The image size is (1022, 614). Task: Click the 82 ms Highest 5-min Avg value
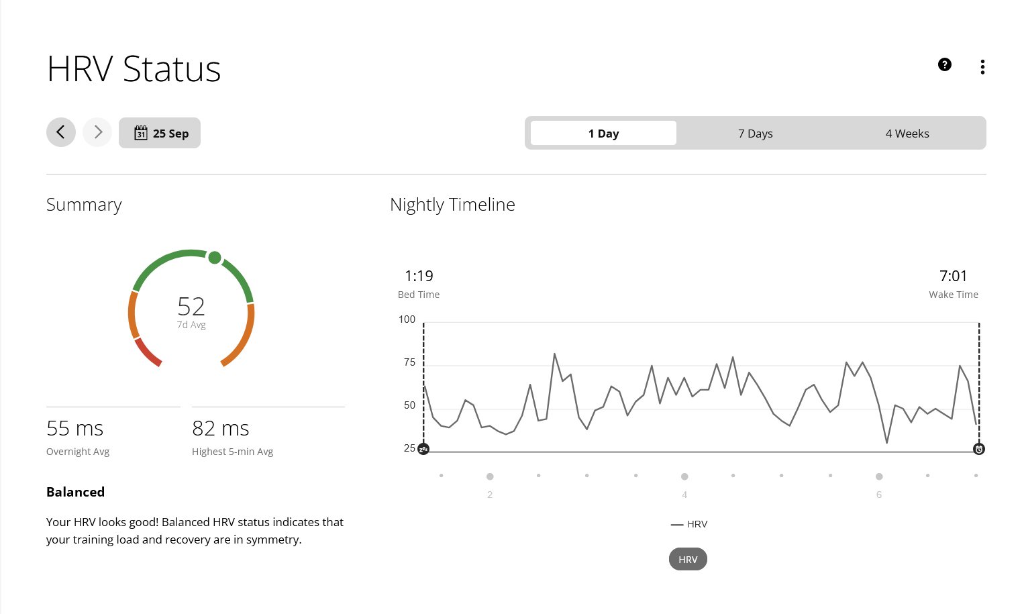[221, 428]
